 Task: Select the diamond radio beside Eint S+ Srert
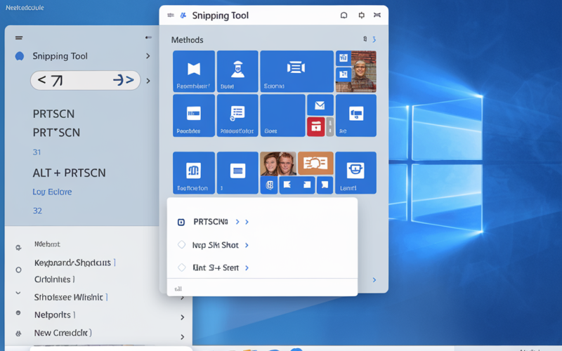[x=182, y=267]
